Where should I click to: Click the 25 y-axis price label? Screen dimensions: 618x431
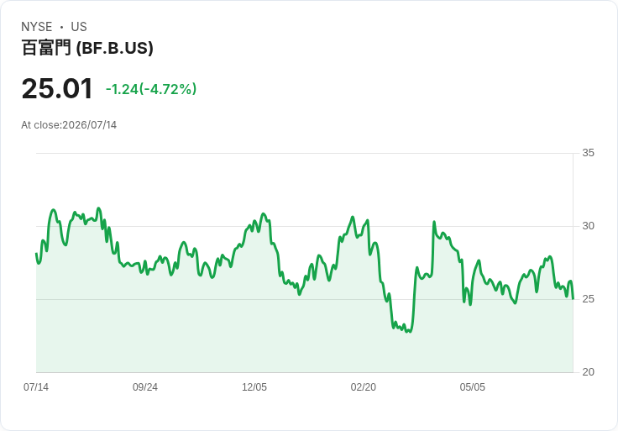(588, 299)
